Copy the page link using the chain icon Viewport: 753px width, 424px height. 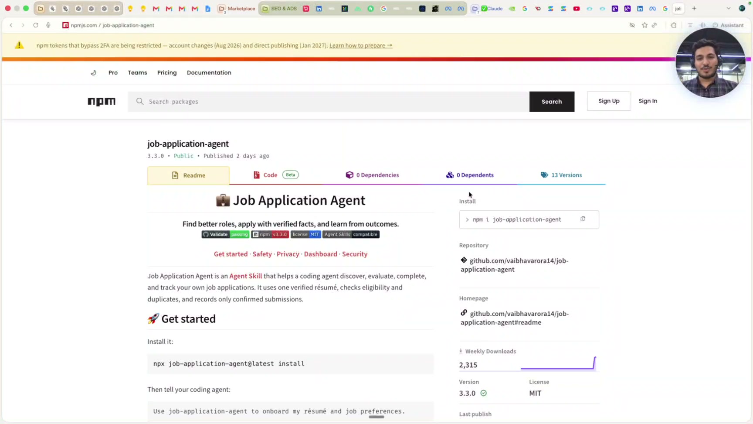(655, 25)
